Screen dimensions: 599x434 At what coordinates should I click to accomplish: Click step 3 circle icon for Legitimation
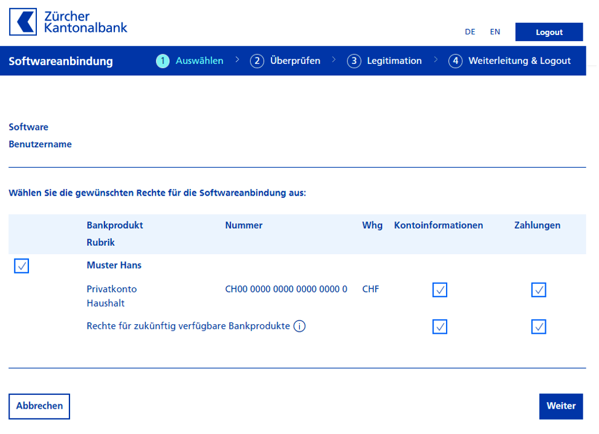(354, 61)
